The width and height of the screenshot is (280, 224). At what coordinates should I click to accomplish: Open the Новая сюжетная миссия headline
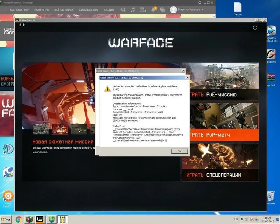pyautogui.click(x=63, y=142)
